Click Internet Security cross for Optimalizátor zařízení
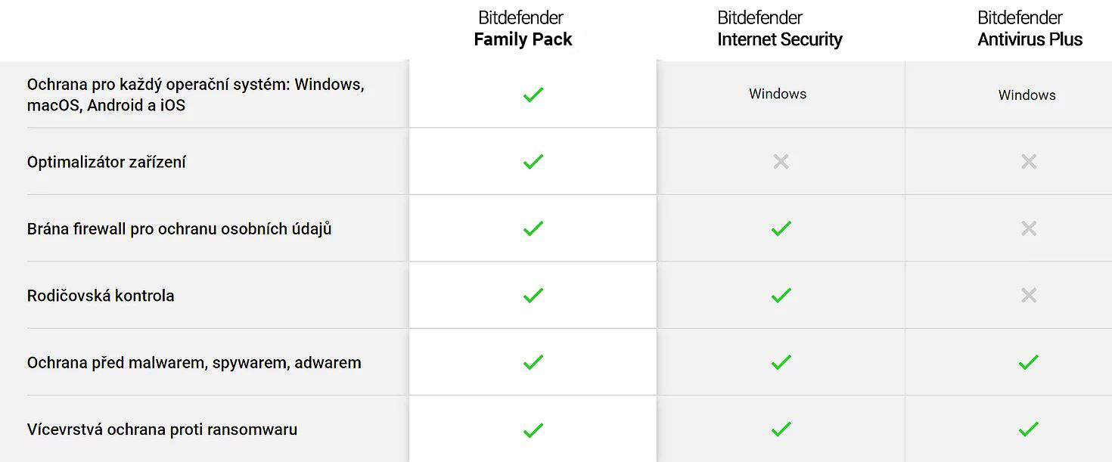The height and width of the screenshot is (462, 1112). pos(781,161)
